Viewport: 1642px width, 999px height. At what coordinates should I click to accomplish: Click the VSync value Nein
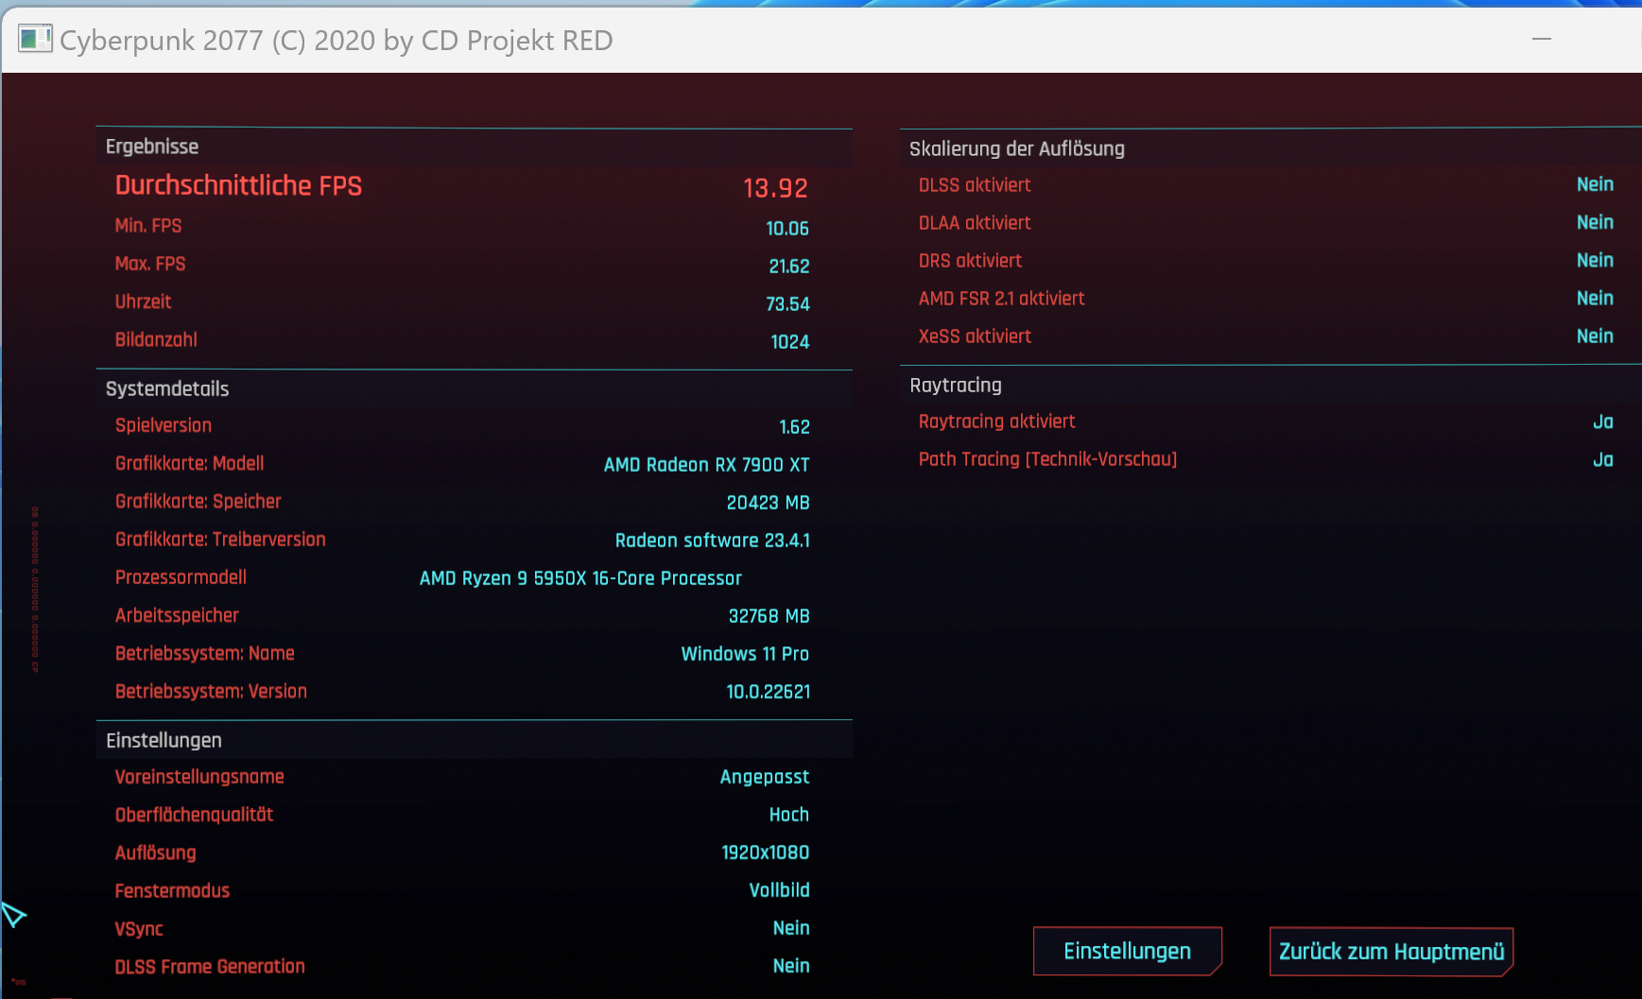pos(790,928)
